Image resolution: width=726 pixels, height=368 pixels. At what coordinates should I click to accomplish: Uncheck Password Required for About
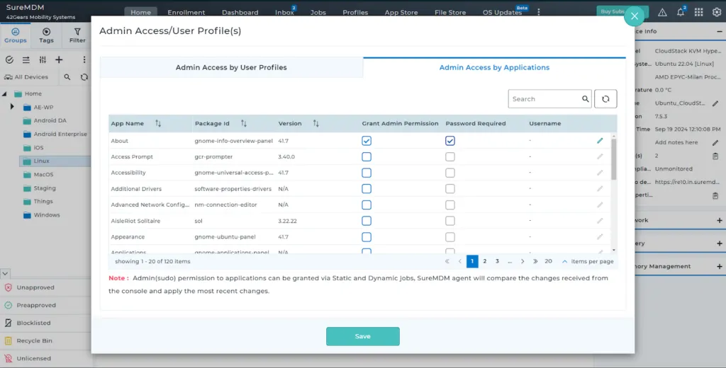tap(450, 141)
